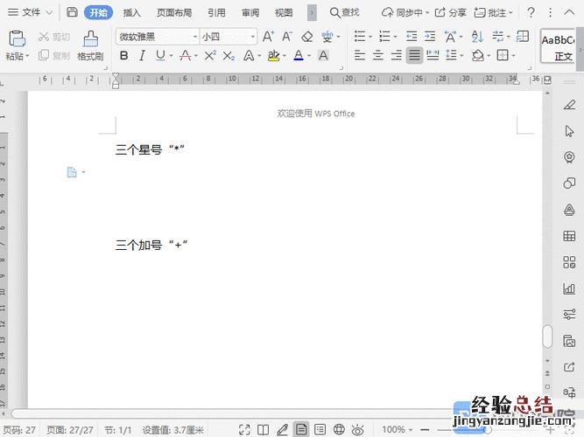The height and width of the screenshot is (437, 584).
Task: Open the 同步中 cloud sync dropdown
Action: click(405, 13)
